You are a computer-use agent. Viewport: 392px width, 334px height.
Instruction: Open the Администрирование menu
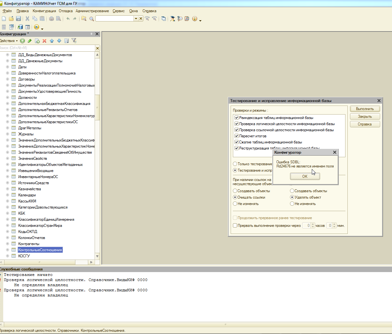92,11
